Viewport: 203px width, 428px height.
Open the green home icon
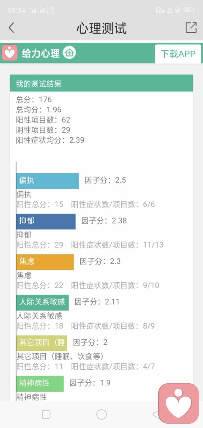click(x=69, y=53)
